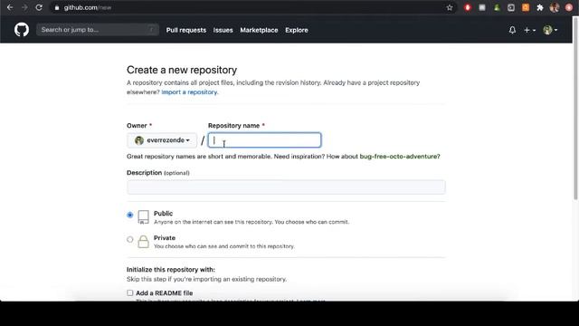The height and width of the screenshot is (326, 579).
Task: Go to GitHub home via the Octocat logo
Action: point(22,30)
